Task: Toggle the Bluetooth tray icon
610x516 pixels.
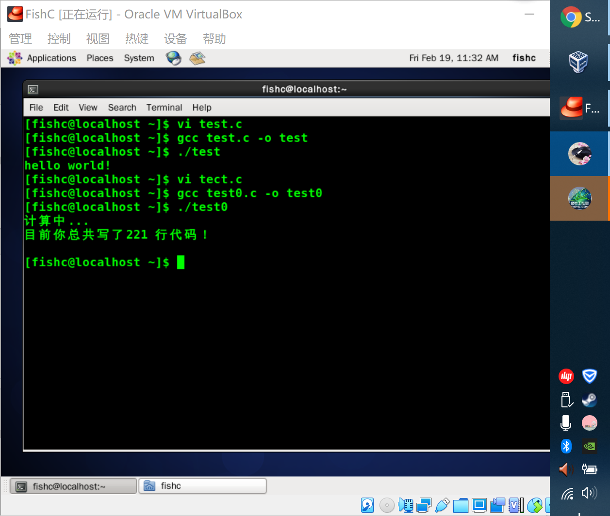Action: coord(566,446)
